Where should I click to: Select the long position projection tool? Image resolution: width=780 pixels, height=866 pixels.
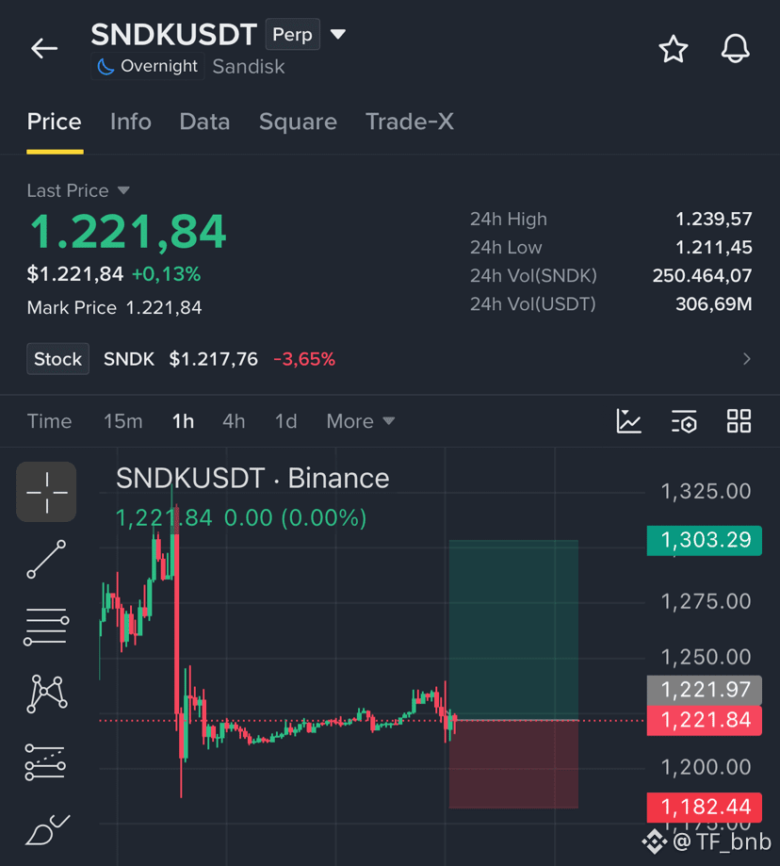click(46, 762)
